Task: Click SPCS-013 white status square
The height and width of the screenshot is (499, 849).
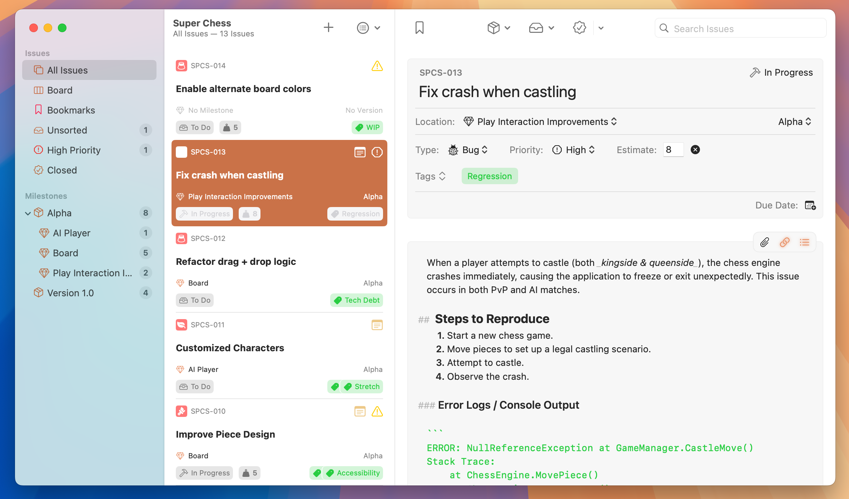Action: 182,152
